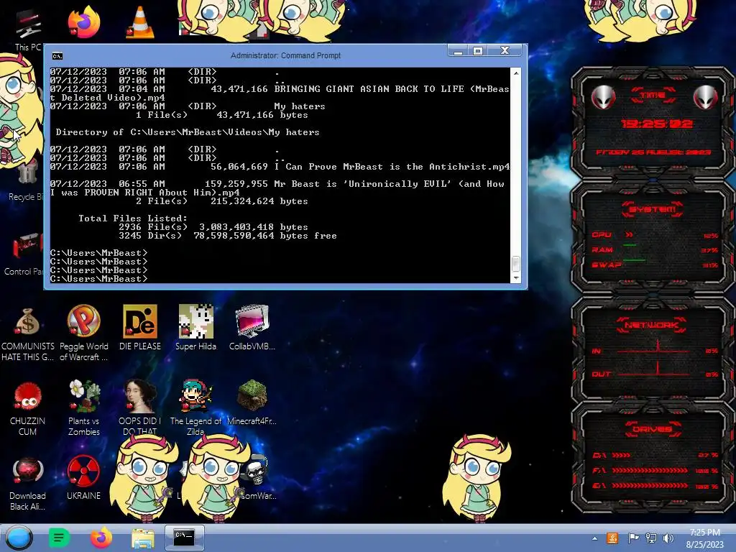Launch the Firefox desktop shortcut
The image size is (736, 552).
84,22
